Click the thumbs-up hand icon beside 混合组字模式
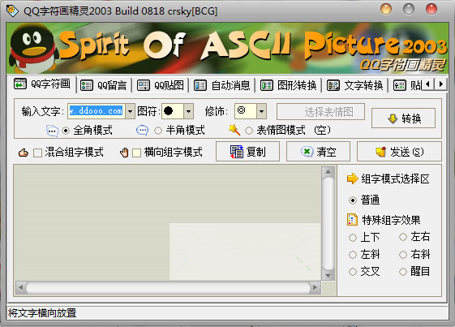Viewport: 455px width, 327px height. pyautogui.click(x=24, y=153)
